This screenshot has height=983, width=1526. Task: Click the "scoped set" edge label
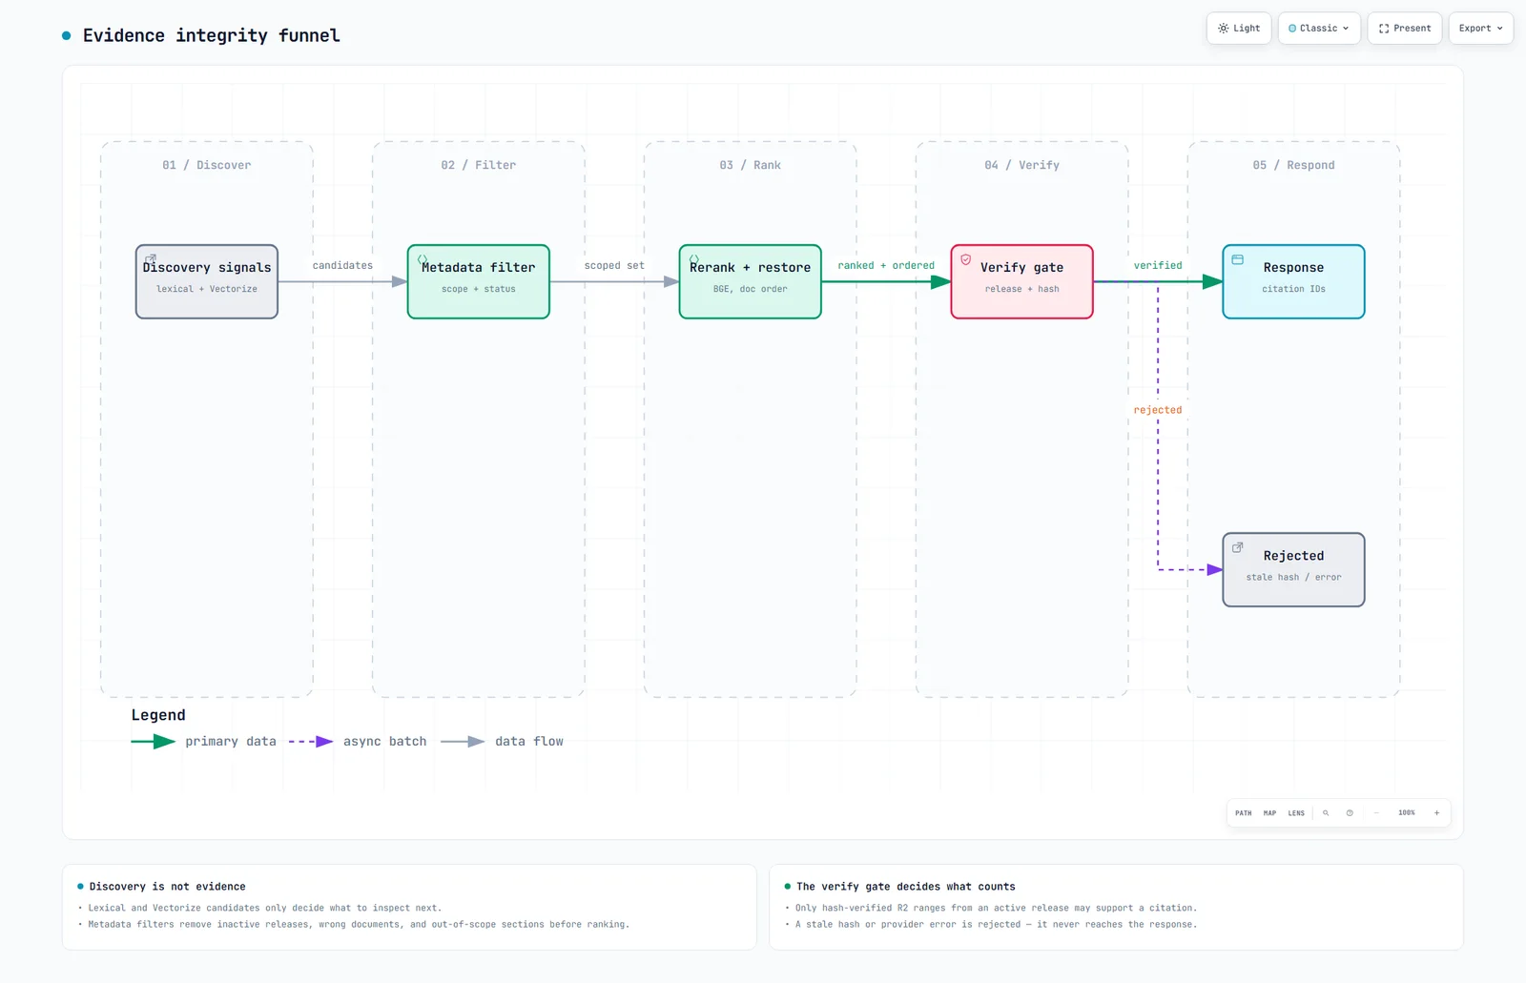[614, 266]
